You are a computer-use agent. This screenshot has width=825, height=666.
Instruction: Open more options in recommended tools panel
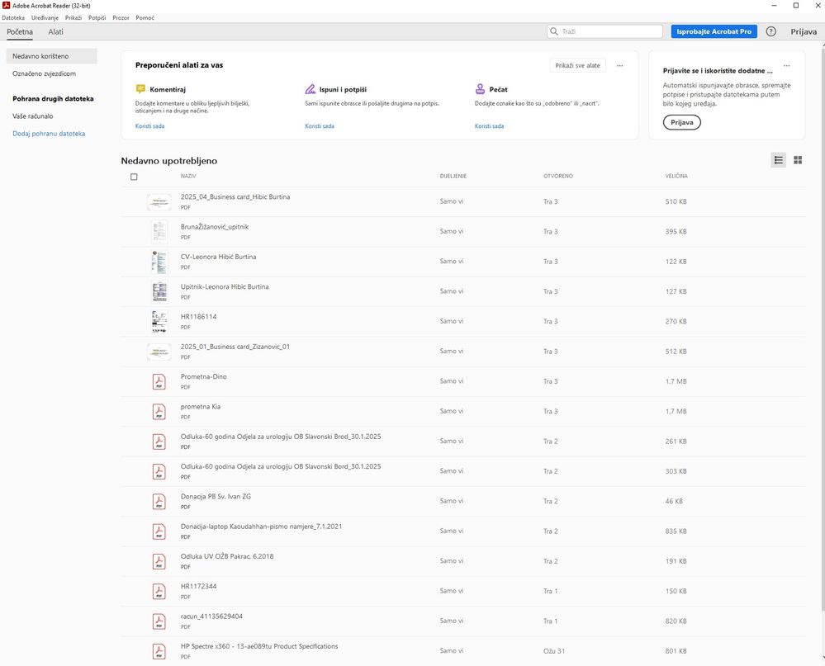pyautogui.click(x=620, y=65)
